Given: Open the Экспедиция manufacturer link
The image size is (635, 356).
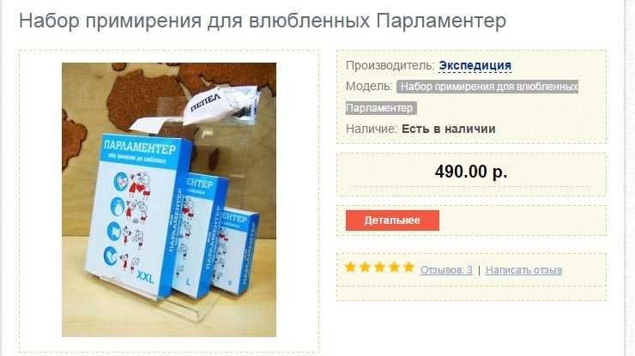Looking at the screenshot, I should pyautogui.click(x=475, y=65).
